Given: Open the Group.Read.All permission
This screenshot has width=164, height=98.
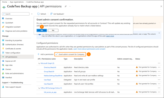Looking at the screenshot, I should [x=49, y=71].
